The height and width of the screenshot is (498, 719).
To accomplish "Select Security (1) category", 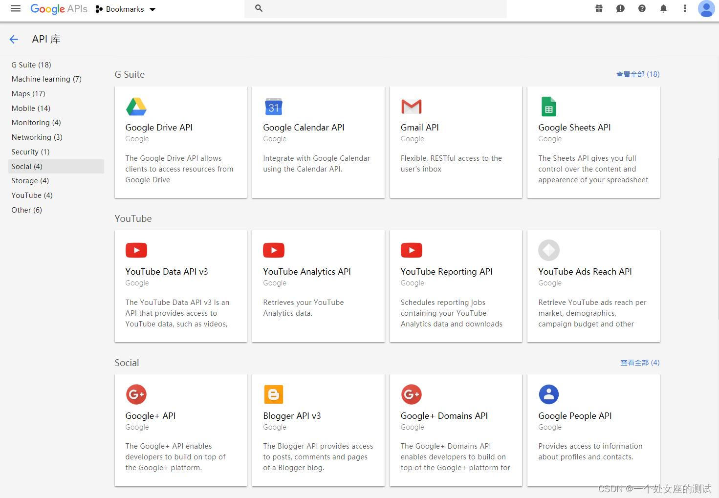I will tap(30, 152).
